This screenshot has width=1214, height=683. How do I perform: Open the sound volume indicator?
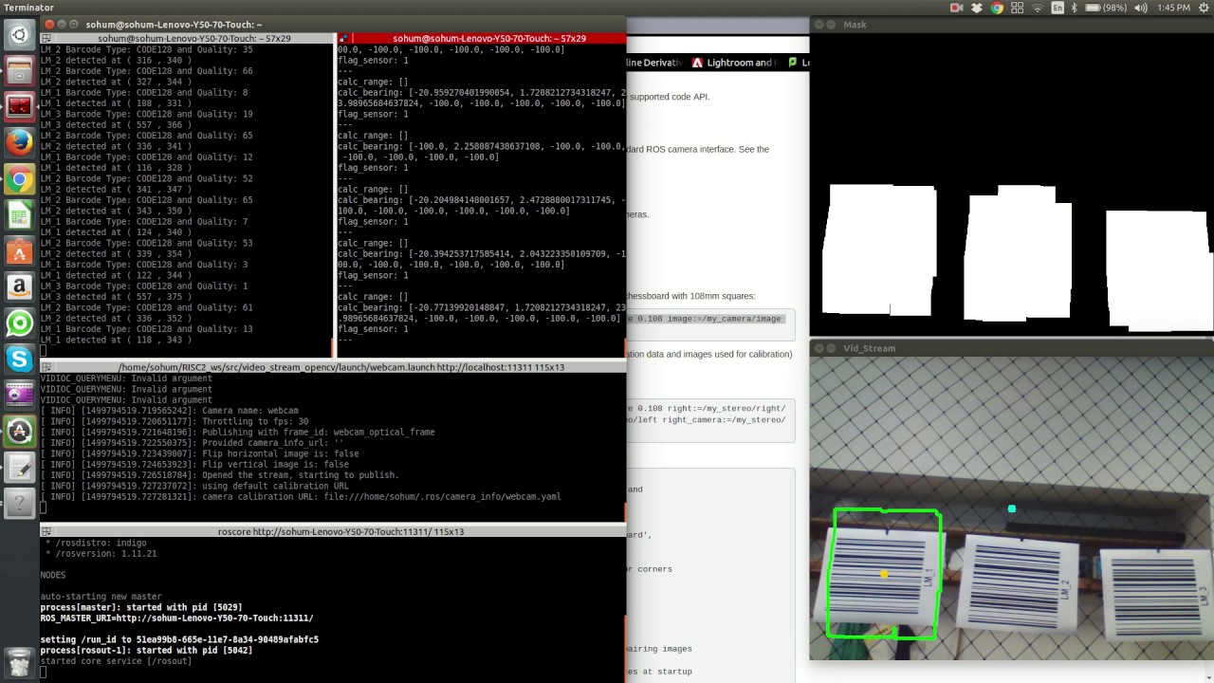tap(1141, 8)
